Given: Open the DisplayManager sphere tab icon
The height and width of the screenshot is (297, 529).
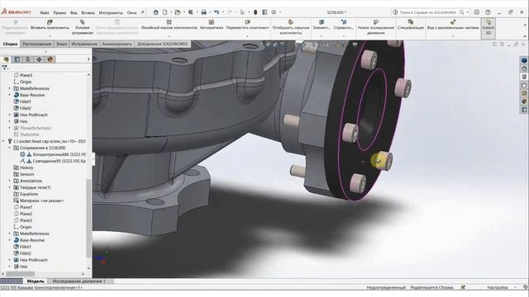Looking at the screenshot, I should (x=50, y=59).
